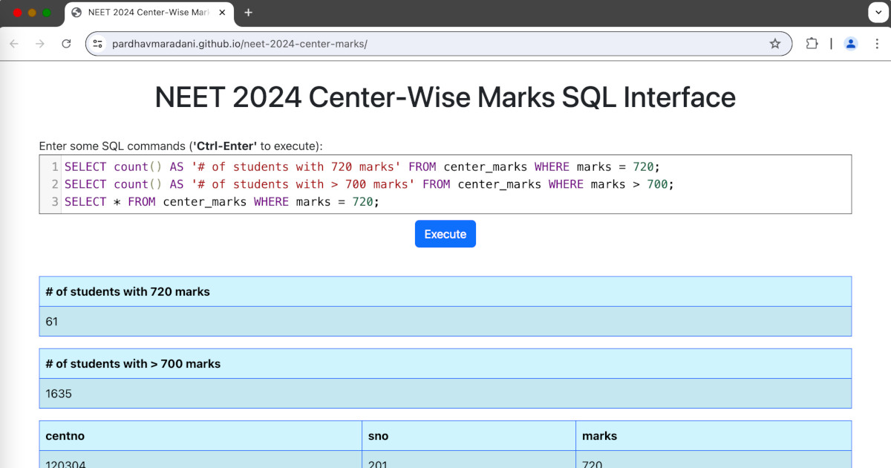Viewport: 891px width, 468px height.
Task: Open the Chrome three-dot menu
Action: (877, 44)
